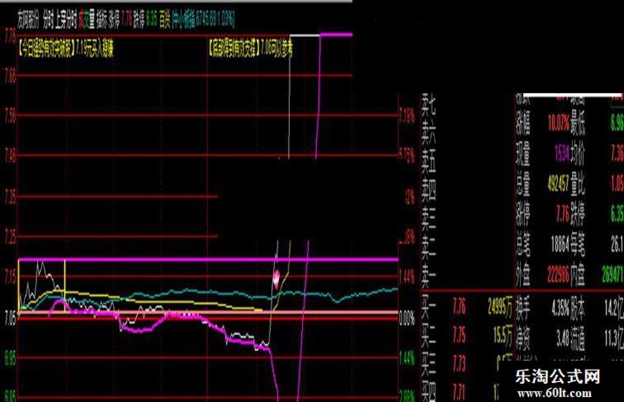Click the 7.25 price axis label
This screenshot has width=624, height=402.
click(x=11, y=237)
